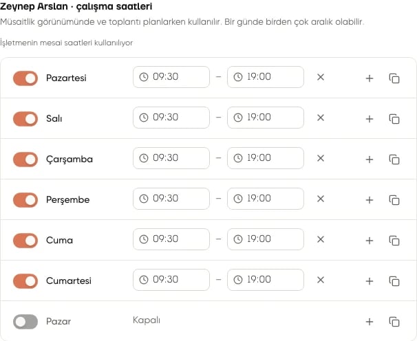Turn off the Pazartesi toggle
Viewport: 417px width, 341px height.
point(25,78)
